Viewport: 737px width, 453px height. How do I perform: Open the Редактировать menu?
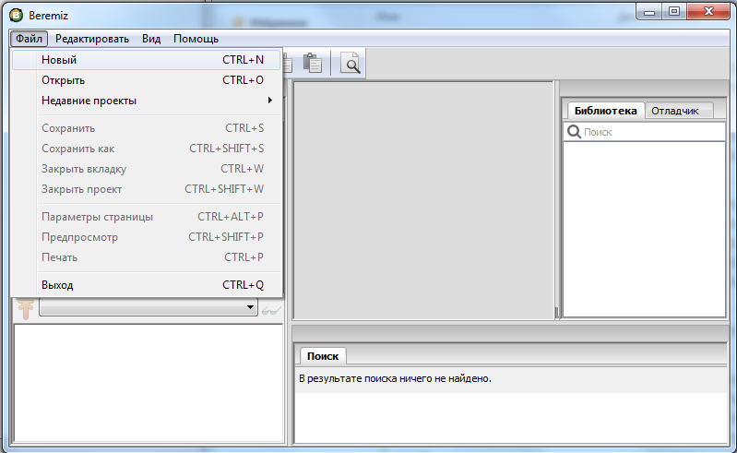[x=92, y=39]
